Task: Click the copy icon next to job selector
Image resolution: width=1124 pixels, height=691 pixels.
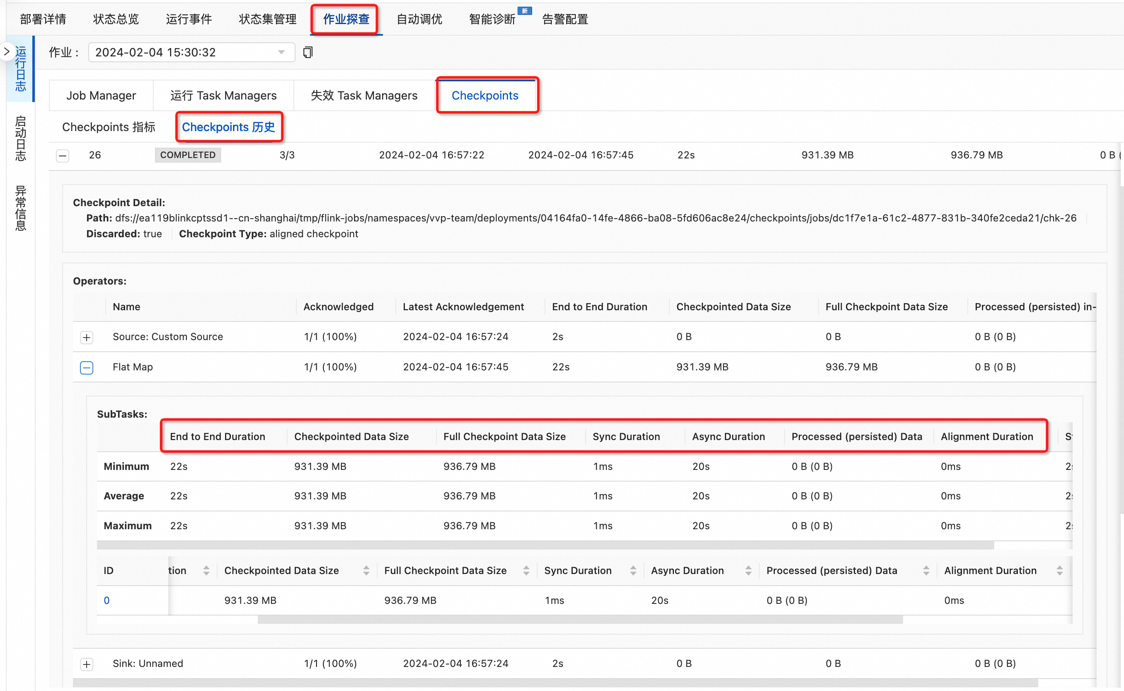Action: [x=308, y=52]
